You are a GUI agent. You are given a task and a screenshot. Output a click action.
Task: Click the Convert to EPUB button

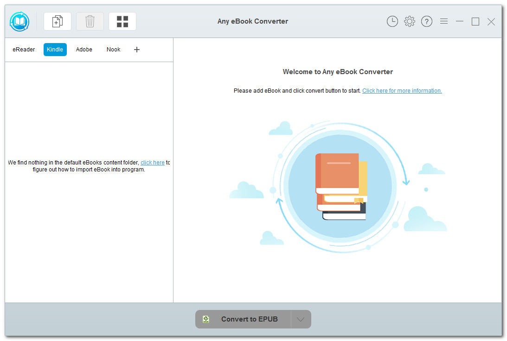[x=243, y=319]
